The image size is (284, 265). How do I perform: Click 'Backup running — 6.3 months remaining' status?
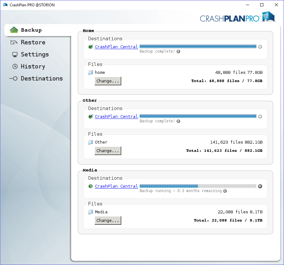(181, 191)
